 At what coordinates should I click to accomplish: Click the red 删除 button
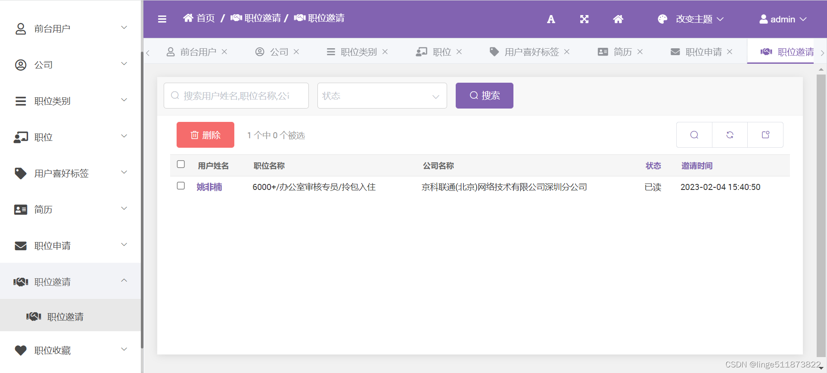coord(205,135)
